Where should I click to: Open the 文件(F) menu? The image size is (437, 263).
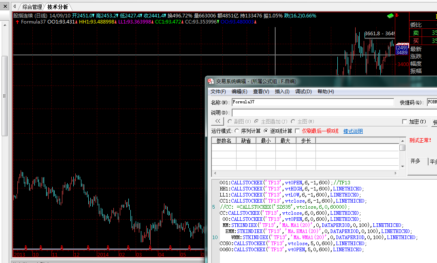218,92
